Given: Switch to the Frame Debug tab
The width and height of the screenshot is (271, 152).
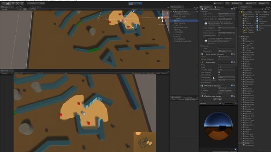Looking at the screenshot, I should [187, 97].
